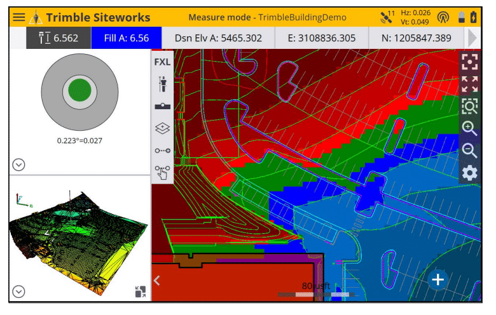Expand 3D view to full screen
The height and width of the screenshot is (315, 496).
141,292
